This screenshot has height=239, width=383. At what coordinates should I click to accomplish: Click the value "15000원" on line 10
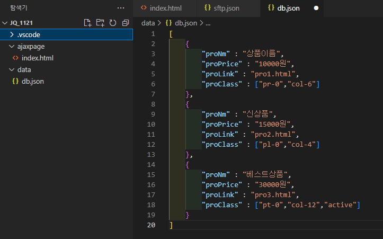(x=273, y=124)
